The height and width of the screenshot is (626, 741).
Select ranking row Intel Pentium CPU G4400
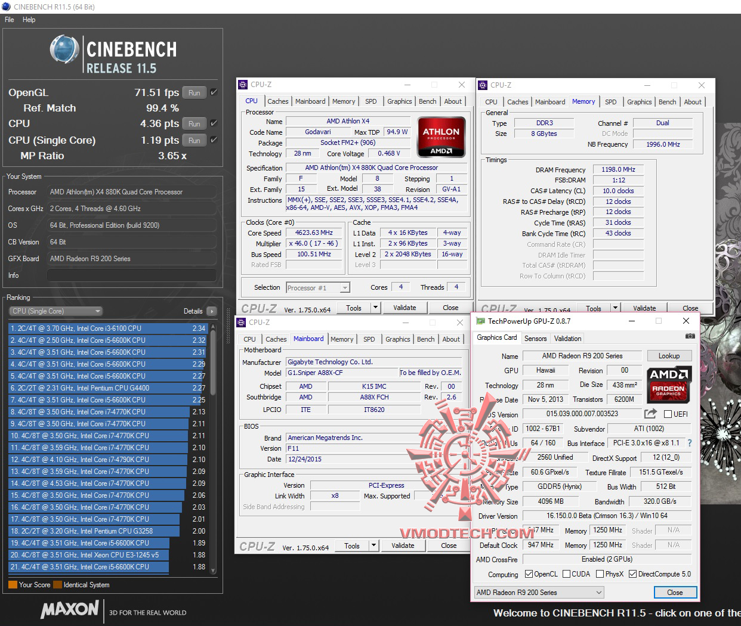[x=108, y=388]
